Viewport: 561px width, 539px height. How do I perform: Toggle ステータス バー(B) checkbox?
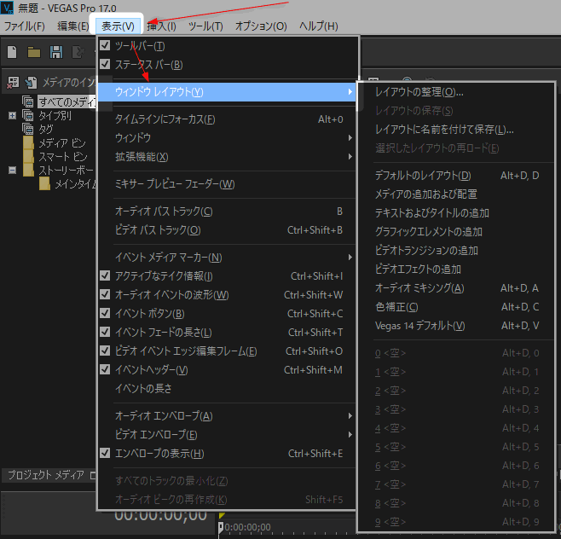(x=105, y=64)
